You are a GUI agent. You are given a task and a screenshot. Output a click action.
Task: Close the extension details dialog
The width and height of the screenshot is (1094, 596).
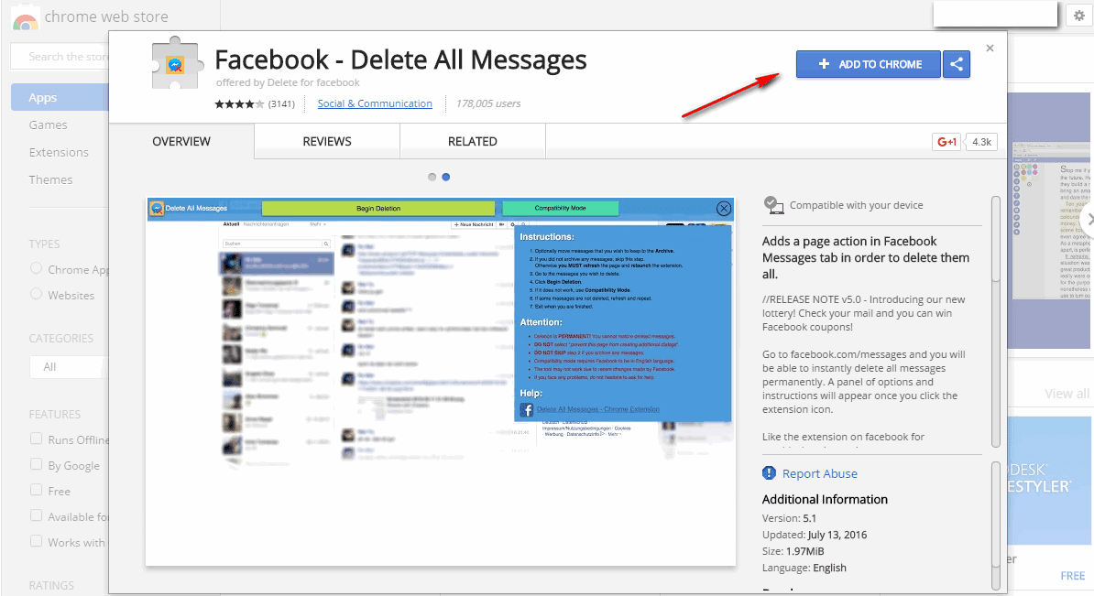[990, 49]
